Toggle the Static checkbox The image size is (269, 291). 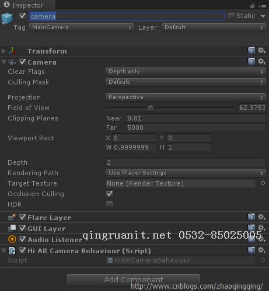pos(231,16)
